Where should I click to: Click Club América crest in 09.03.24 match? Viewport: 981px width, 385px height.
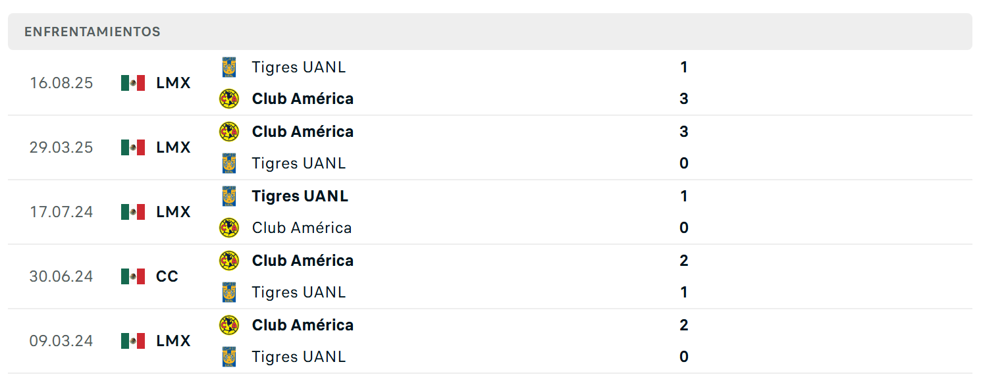228,325
